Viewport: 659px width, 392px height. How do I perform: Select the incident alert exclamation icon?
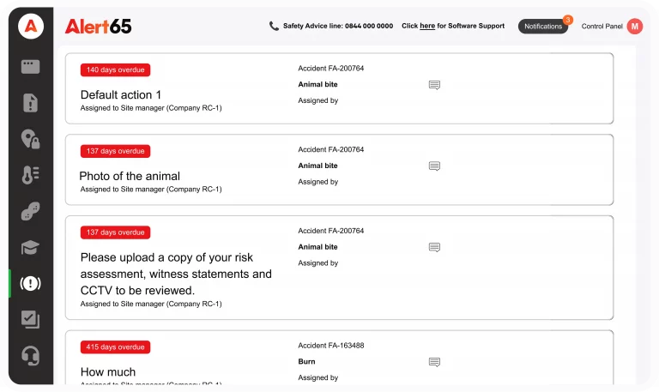(x=31, y=283)
